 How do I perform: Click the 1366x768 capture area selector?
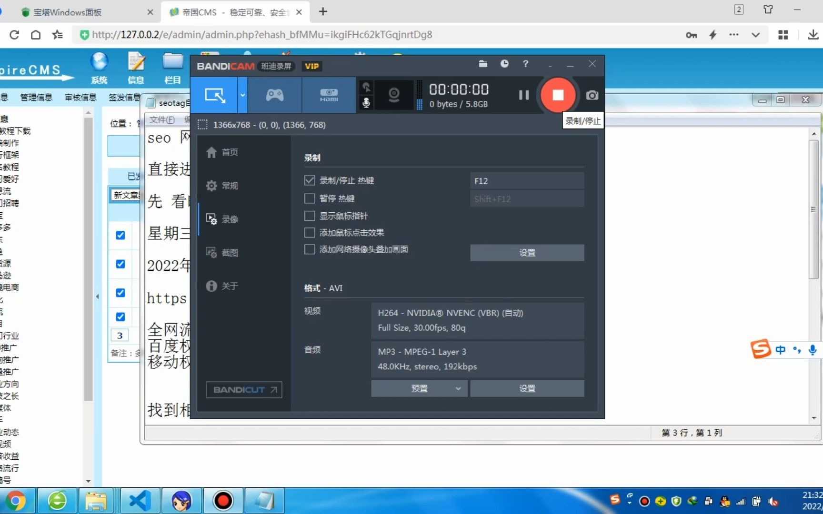click(x=262, y=125)
